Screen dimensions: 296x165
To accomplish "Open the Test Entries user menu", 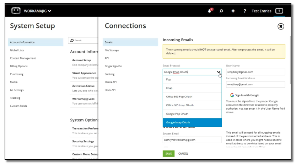I will click(262, 11).
